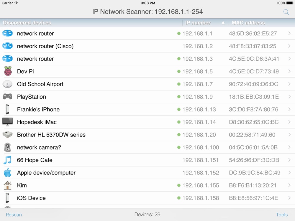Click the Frankie's iPhone phone icon
295x221 pixels.
(x=7, y=109)
